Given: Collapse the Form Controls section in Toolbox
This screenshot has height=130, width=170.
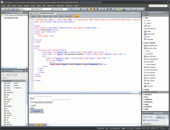Looking at the screenshot, I should tap(143, 43).
